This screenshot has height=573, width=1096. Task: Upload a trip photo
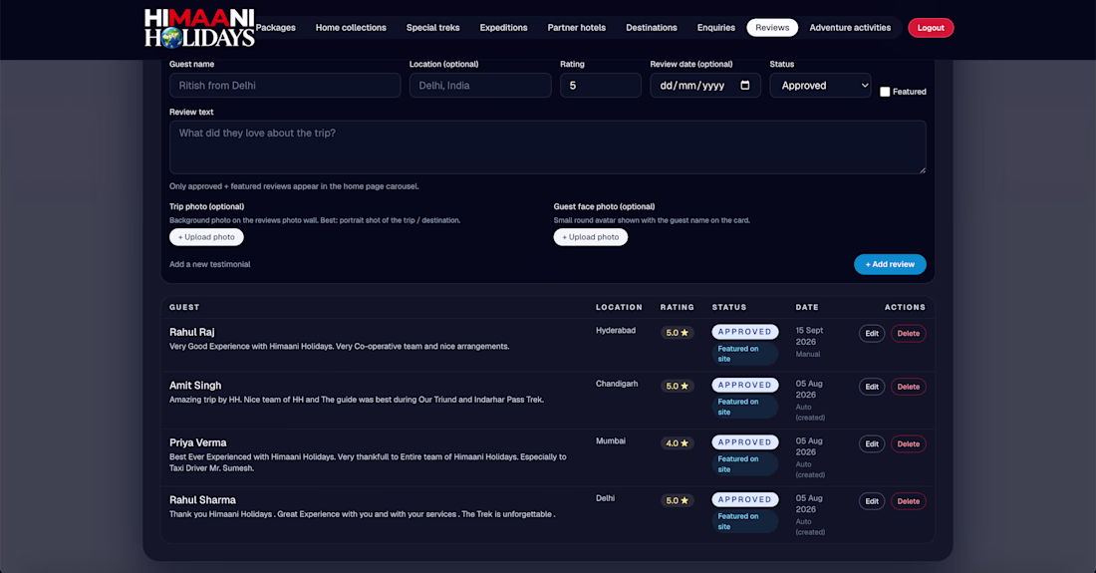206,237
